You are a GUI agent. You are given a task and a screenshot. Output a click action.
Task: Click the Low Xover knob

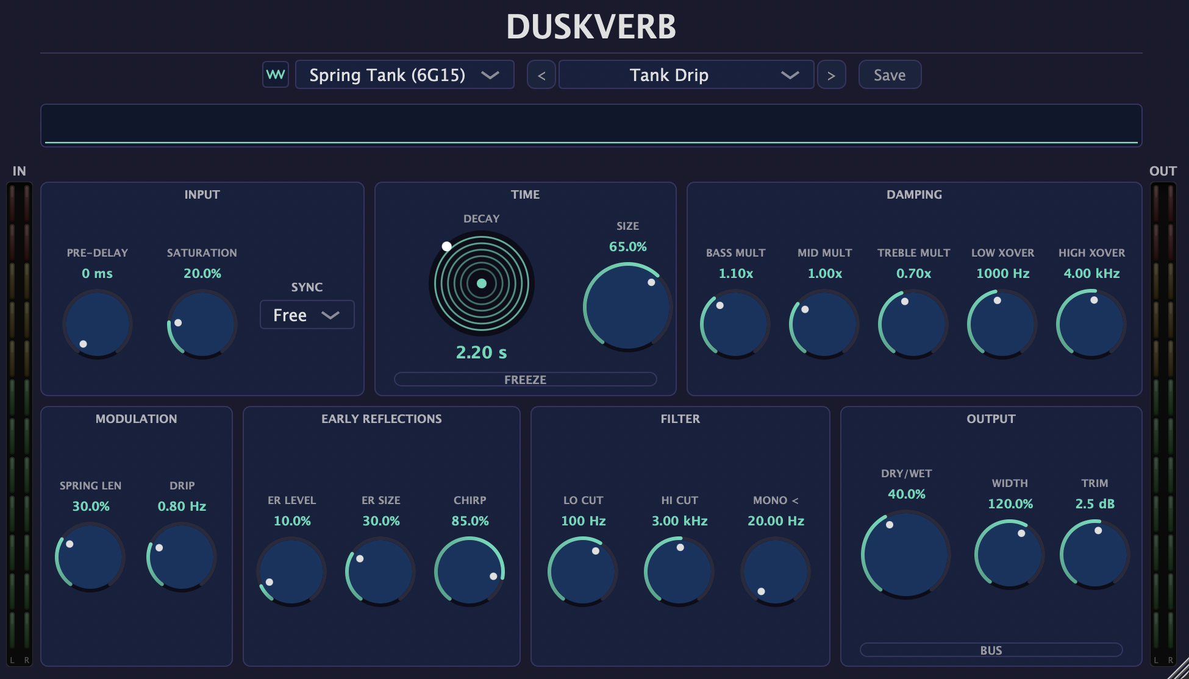click(1002, 324)
